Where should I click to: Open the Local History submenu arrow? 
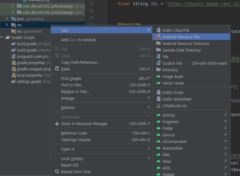(149, 158)
